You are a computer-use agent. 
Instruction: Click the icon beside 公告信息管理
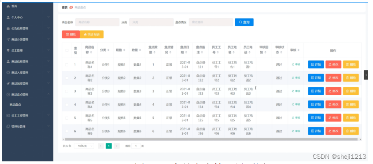8,29
